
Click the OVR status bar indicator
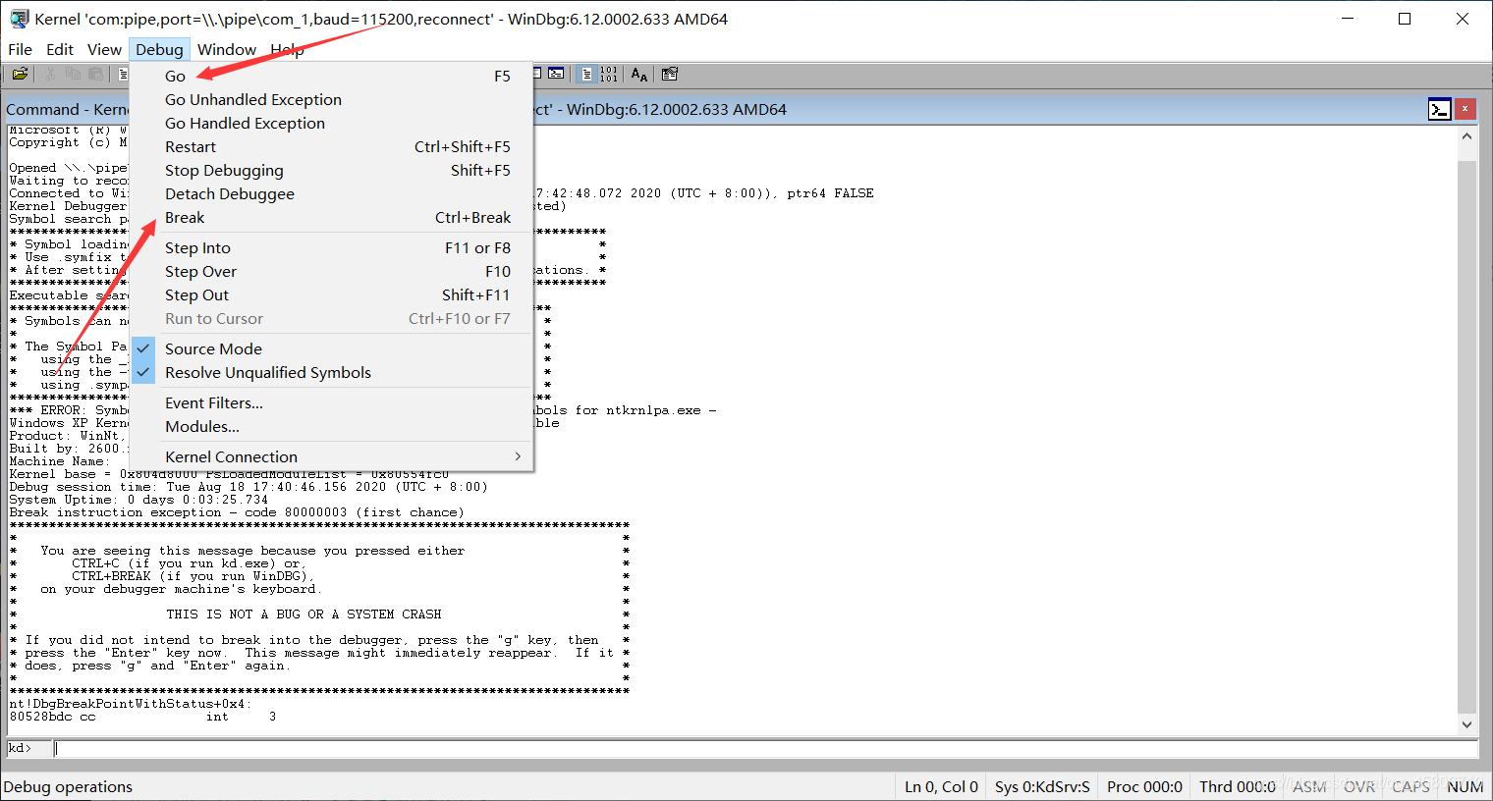1359,786
